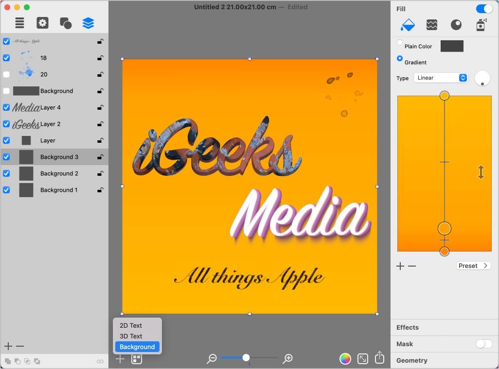
Task: Click the Plain Color dark swatch
Action: [x=452, y=46]
